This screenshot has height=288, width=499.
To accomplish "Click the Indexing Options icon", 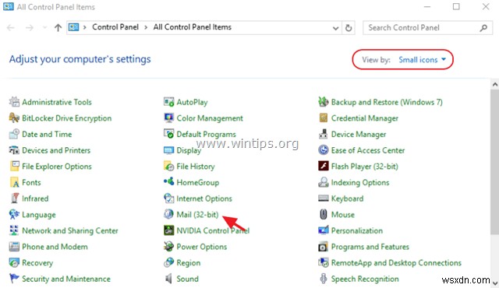I will (324, 182).
